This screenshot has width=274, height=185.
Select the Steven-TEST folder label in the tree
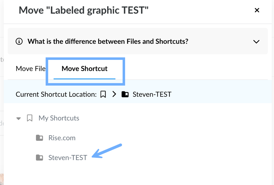(67, 157)
